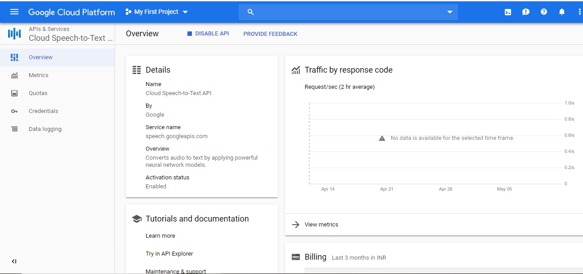Click the Enabled activation status text

point(156,187)
